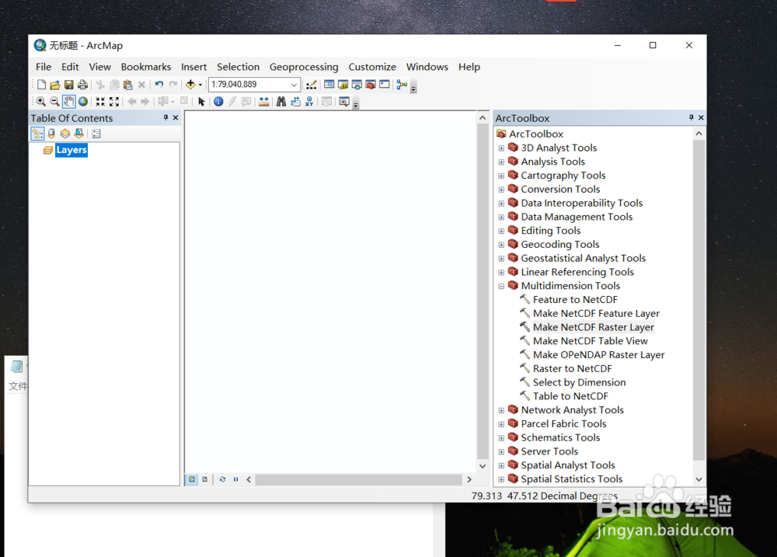
Task: Select Feature to NetCDF tool
Action: [x=575, y=299]
